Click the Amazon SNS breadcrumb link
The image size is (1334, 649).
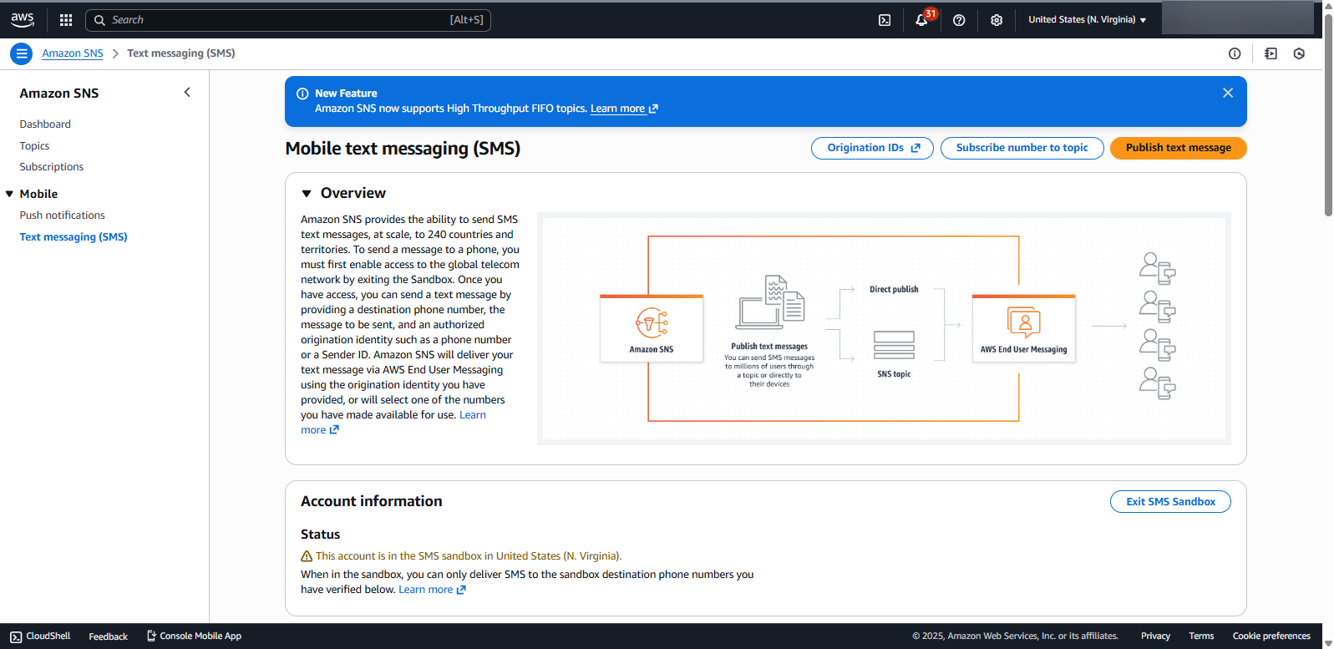point(73,53)
